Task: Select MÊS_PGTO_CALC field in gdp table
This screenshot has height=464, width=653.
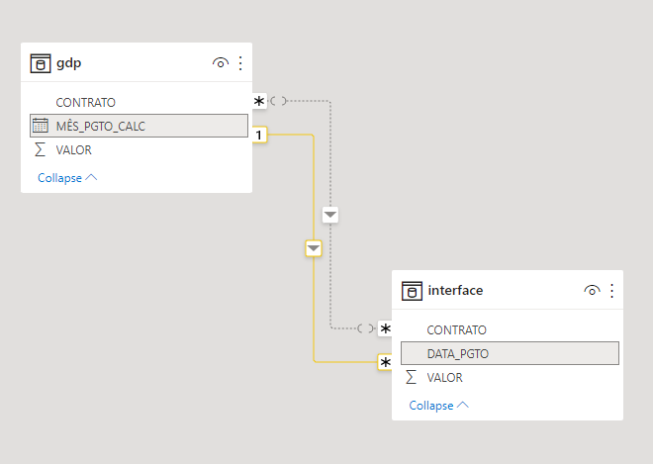Action: coord(139,126)
